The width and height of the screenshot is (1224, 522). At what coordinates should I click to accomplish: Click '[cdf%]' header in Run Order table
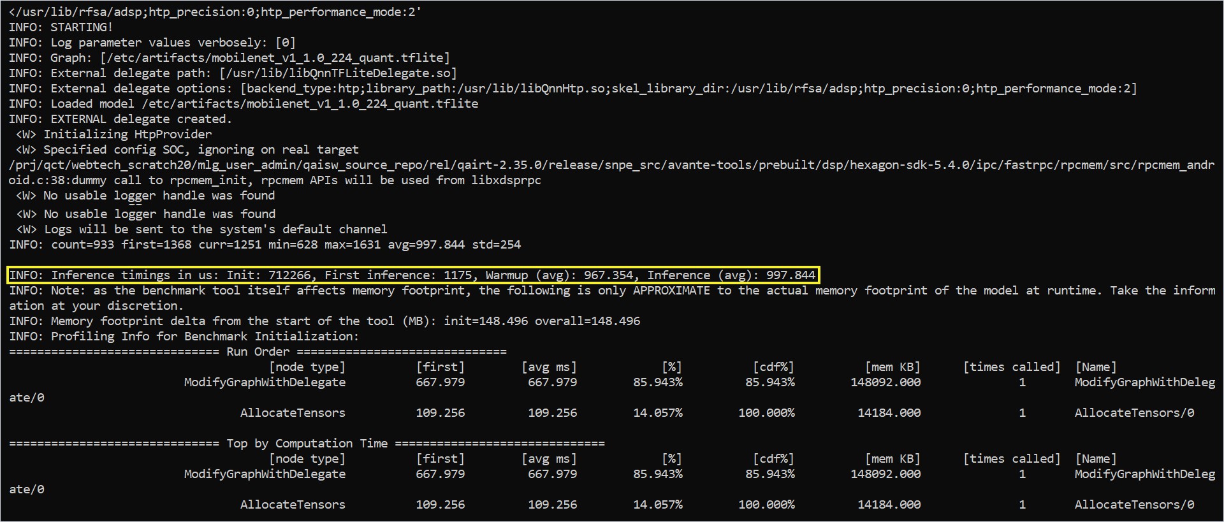pos(773,367)
